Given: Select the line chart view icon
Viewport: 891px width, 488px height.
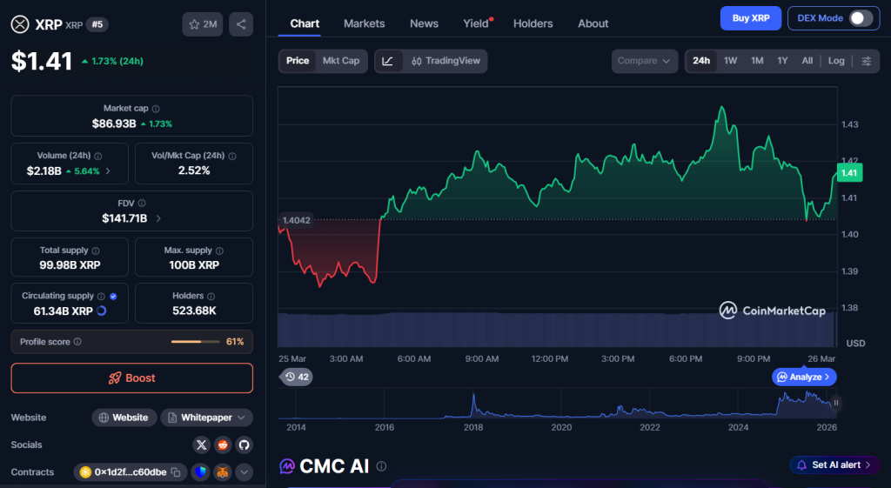Looking at the screenshot, I should tap(388, 61).
